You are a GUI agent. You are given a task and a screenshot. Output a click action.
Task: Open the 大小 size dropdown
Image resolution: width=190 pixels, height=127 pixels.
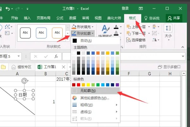click(x=168, y=32)
